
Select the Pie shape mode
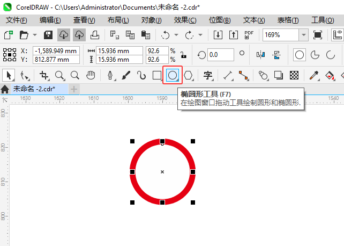tap(315, 55)
